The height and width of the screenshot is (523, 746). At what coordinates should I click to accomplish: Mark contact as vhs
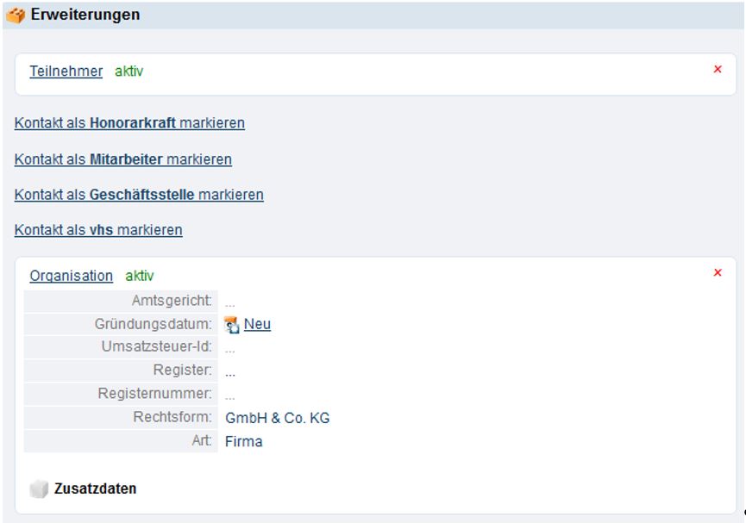(x=98, y=230)
